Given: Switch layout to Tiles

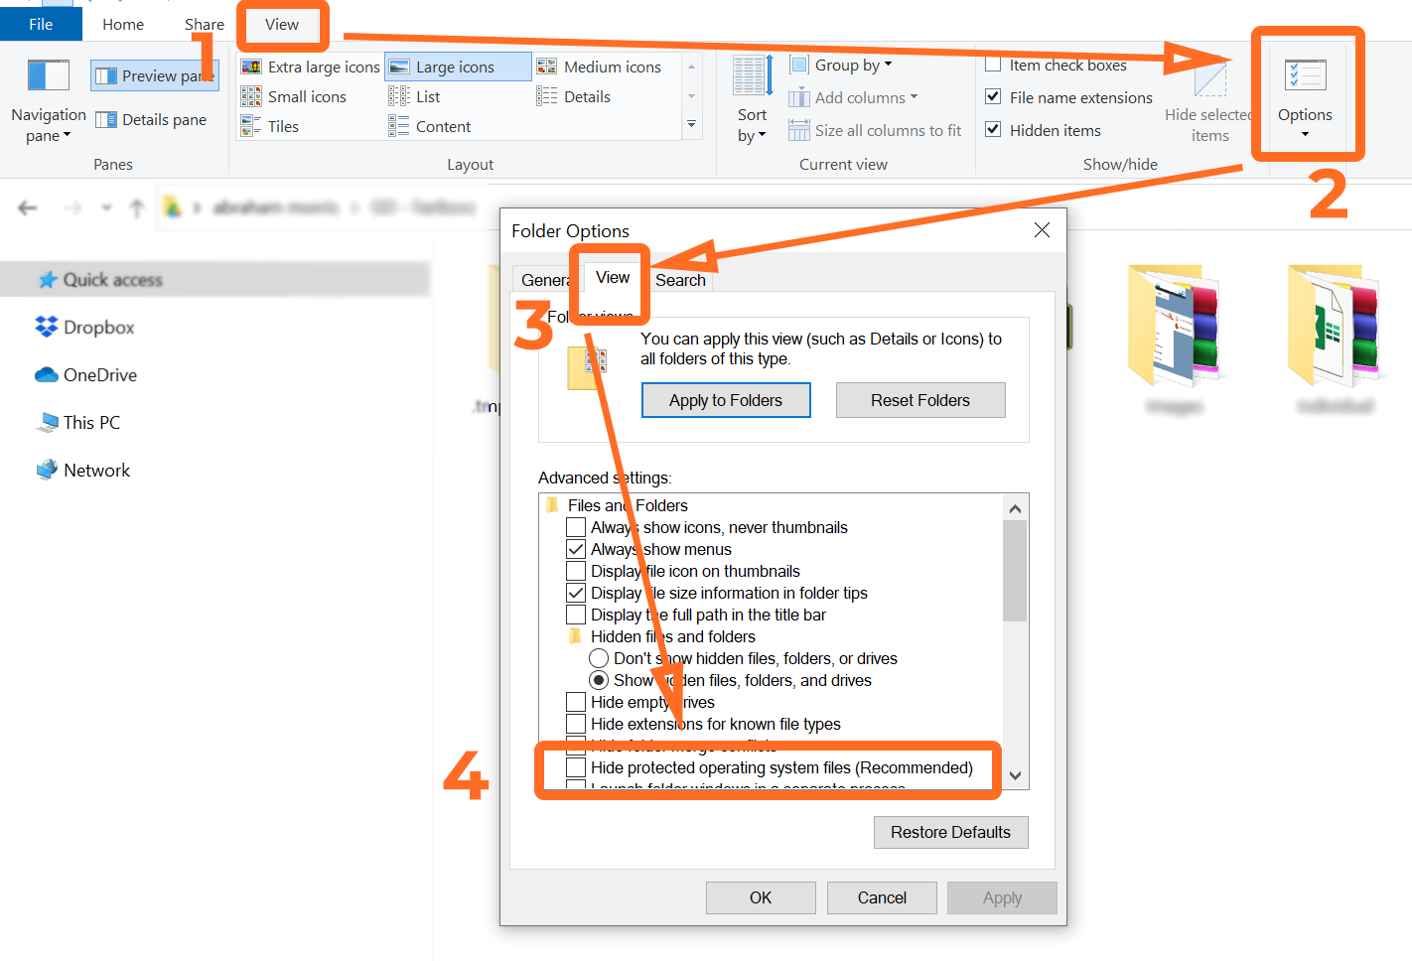Looking at the screenshot, I should coord(270,126).
